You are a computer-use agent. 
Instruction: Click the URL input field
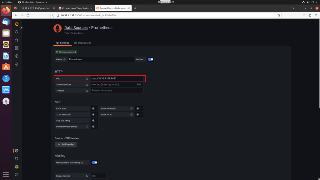117,78
